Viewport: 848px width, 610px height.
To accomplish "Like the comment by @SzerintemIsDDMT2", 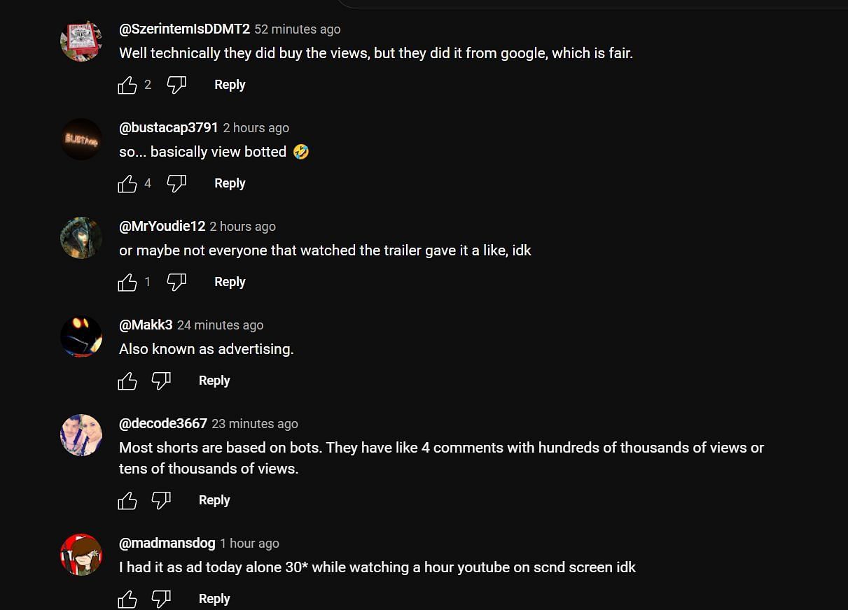I will point(127,85).
